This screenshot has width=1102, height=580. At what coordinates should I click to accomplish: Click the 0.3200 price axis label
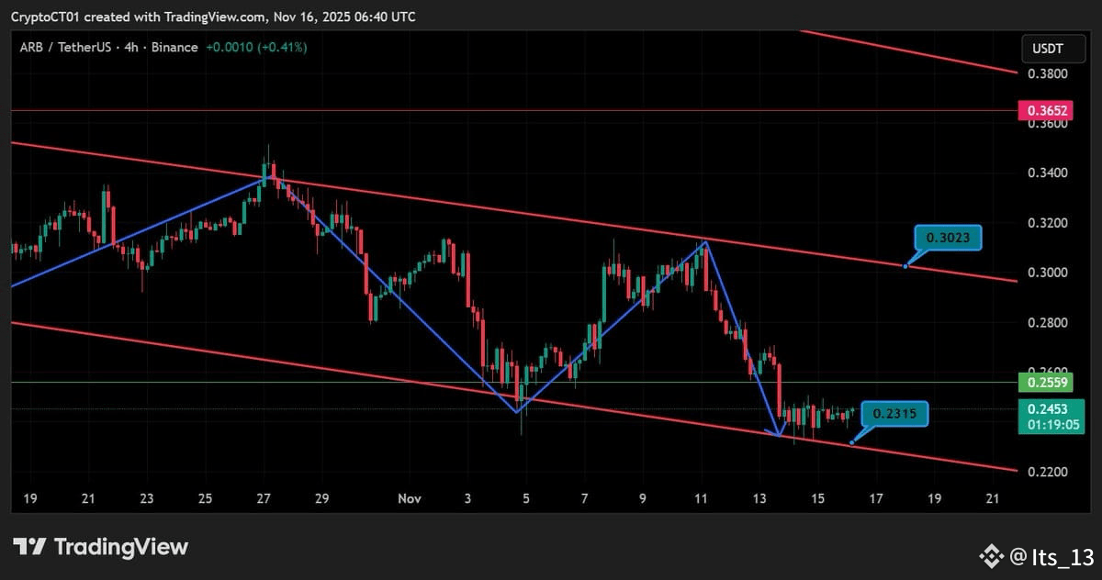(x=1047, y=223)
